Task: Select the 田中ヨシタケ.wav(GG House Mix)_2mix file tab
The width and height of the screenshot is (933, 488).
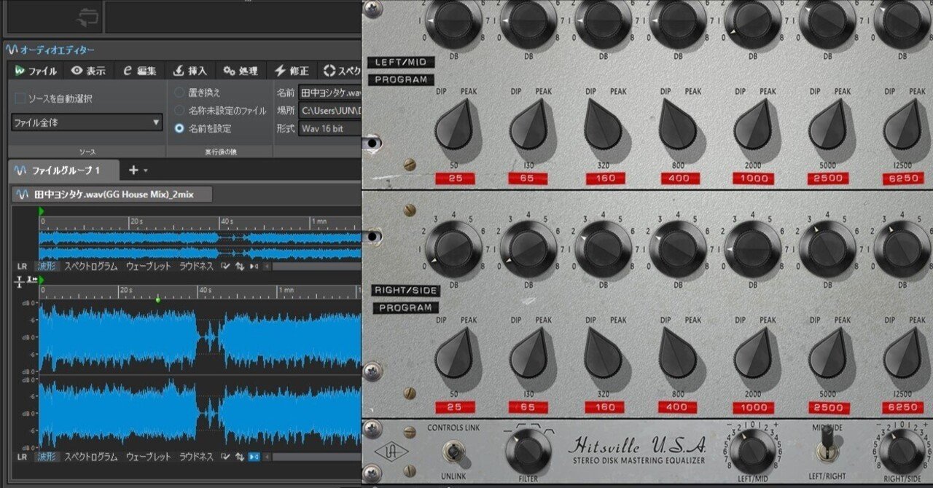Action: click(x=112, y=194)
